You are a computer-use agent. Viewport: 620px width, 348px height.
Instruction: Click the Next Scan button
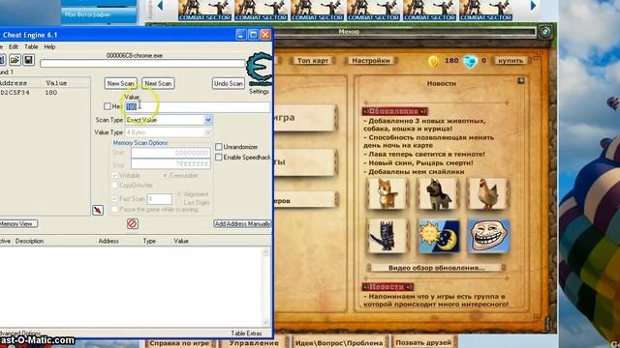pyautogui.click(x=158, y=84)
